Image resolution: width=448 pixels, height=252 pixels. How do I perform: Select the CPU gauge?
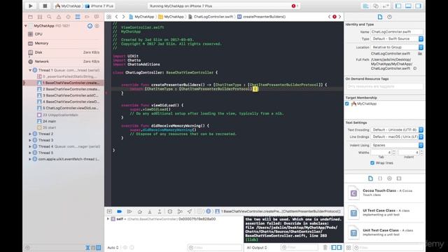click(x=64, y=34)
